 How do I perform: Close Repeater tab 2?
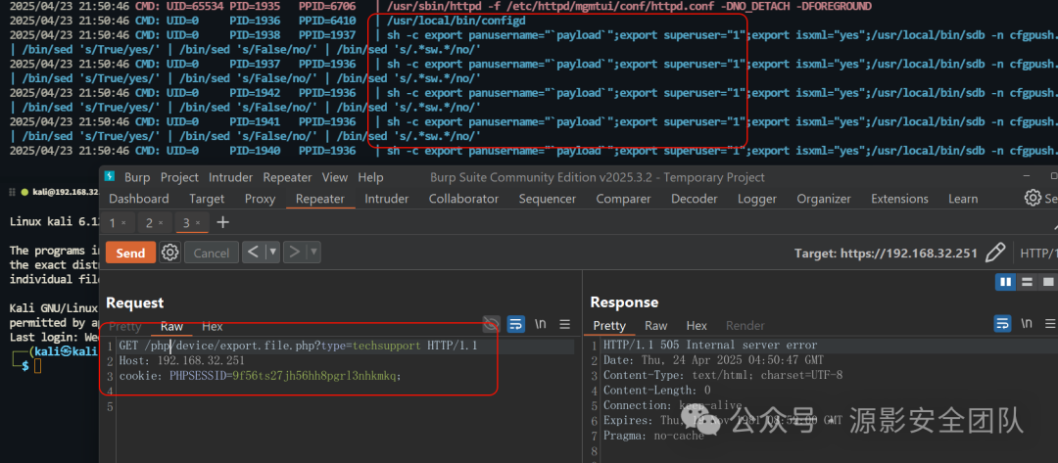pyautogui.click(x=161, y=223)
